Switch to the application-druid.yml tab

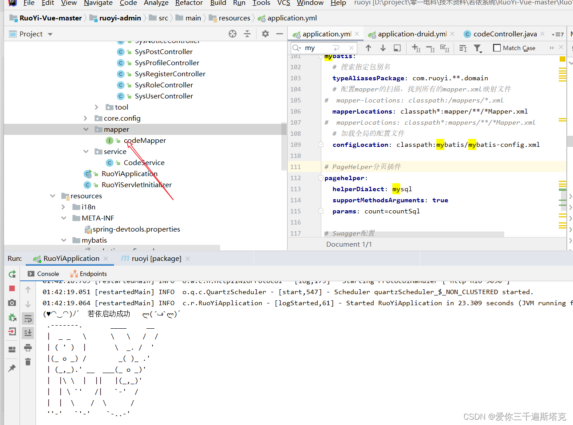(x=412, y=33)
